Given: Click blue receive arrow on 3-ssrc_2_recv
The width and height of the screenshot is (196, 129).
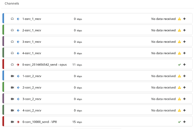Looking at the screenshot, I should point(18,99).
